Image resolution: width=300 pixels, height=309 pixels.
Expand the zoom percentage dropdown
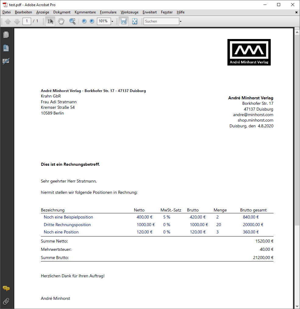(x=112, y=21)
